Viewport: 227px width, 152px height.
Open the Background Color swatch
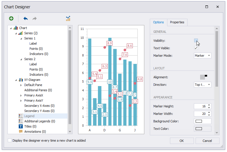tap(203, 121)
